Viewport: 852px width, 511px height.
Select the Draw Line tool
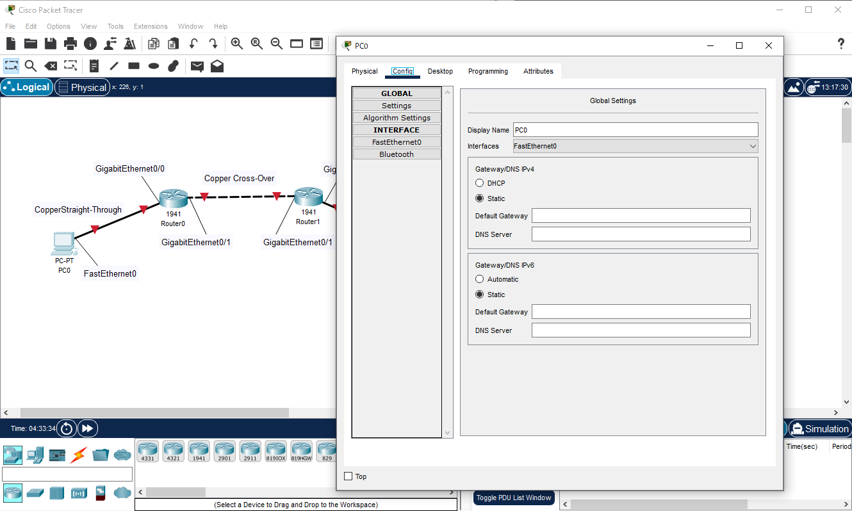point(114,66)
